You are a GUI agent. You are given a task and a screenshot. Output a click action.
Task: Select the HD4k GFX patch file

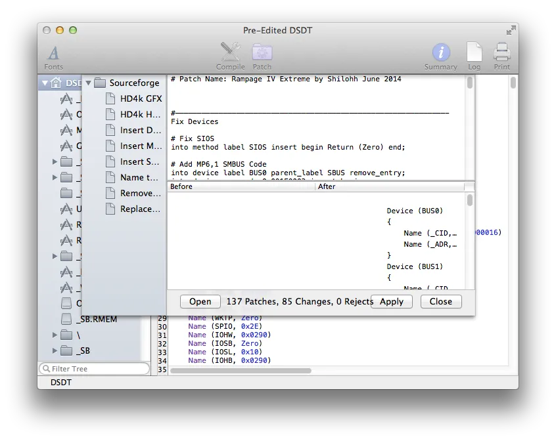pyautogui.click(x=140, y=98)
